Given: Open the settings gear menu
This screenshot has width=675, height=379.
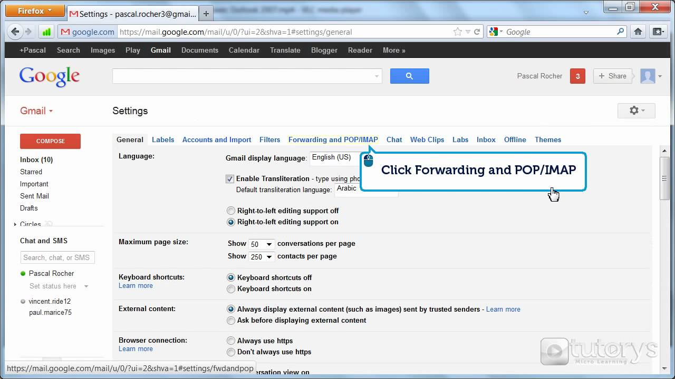Looking at the screenshot, I should (637, 111).
